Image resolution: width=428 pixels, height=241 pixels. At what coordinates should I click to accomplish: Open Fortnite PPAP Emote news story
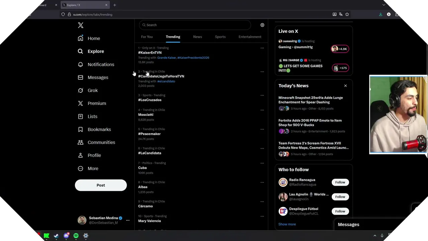[x=310, y=123]
